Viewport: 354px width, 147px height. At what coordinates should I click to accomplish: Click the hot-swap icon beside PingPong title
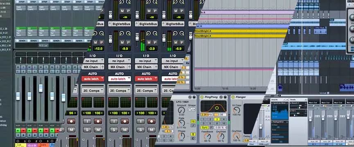coord(221,97)
